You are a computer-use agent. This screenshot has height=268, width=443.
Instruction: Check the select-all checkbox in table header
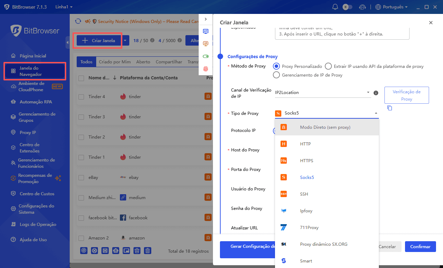(81, 78)
